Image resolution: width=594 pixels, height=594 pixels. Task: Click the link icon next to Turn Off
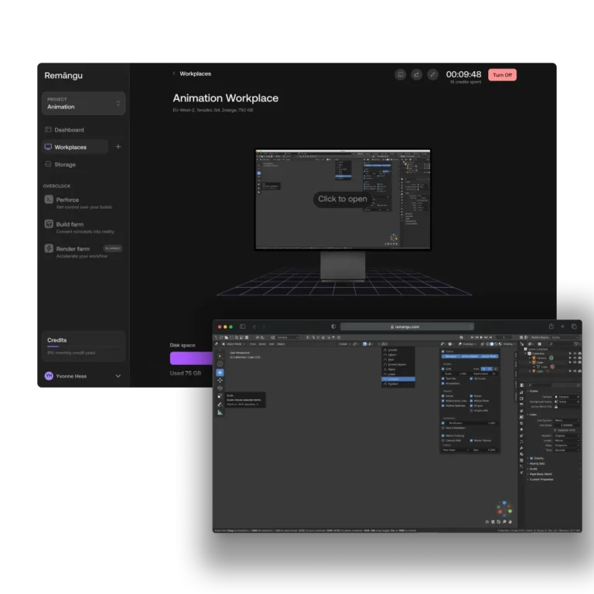(432, 75)
